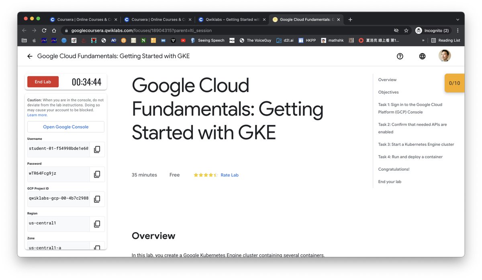Go to Task 1 Sign in section
The width and height of the screenshot is (482, 280).
[x=410, y=108]
